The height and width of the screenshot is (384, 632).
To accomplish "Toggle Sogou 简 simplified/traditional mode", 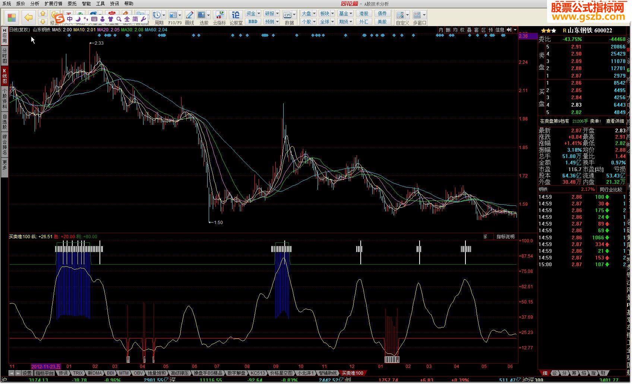I will coord(135,19).
